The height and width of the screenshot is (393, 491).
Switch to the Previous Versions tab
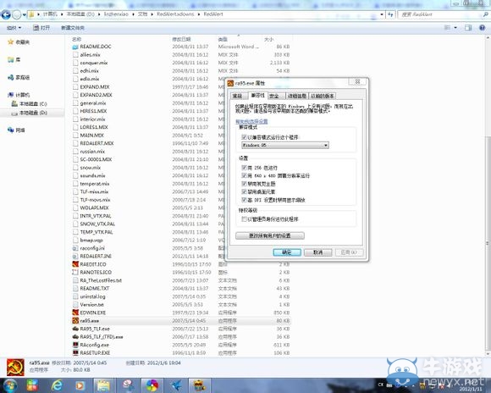tap(323, 96)
